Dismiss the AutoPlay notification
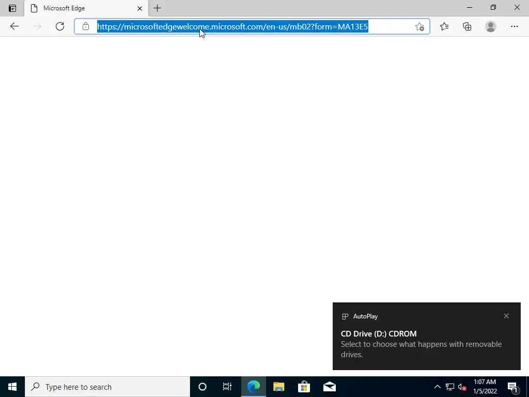Image resolution: width=529 pixels, height=397 pixels. click(x=506, y=316)
